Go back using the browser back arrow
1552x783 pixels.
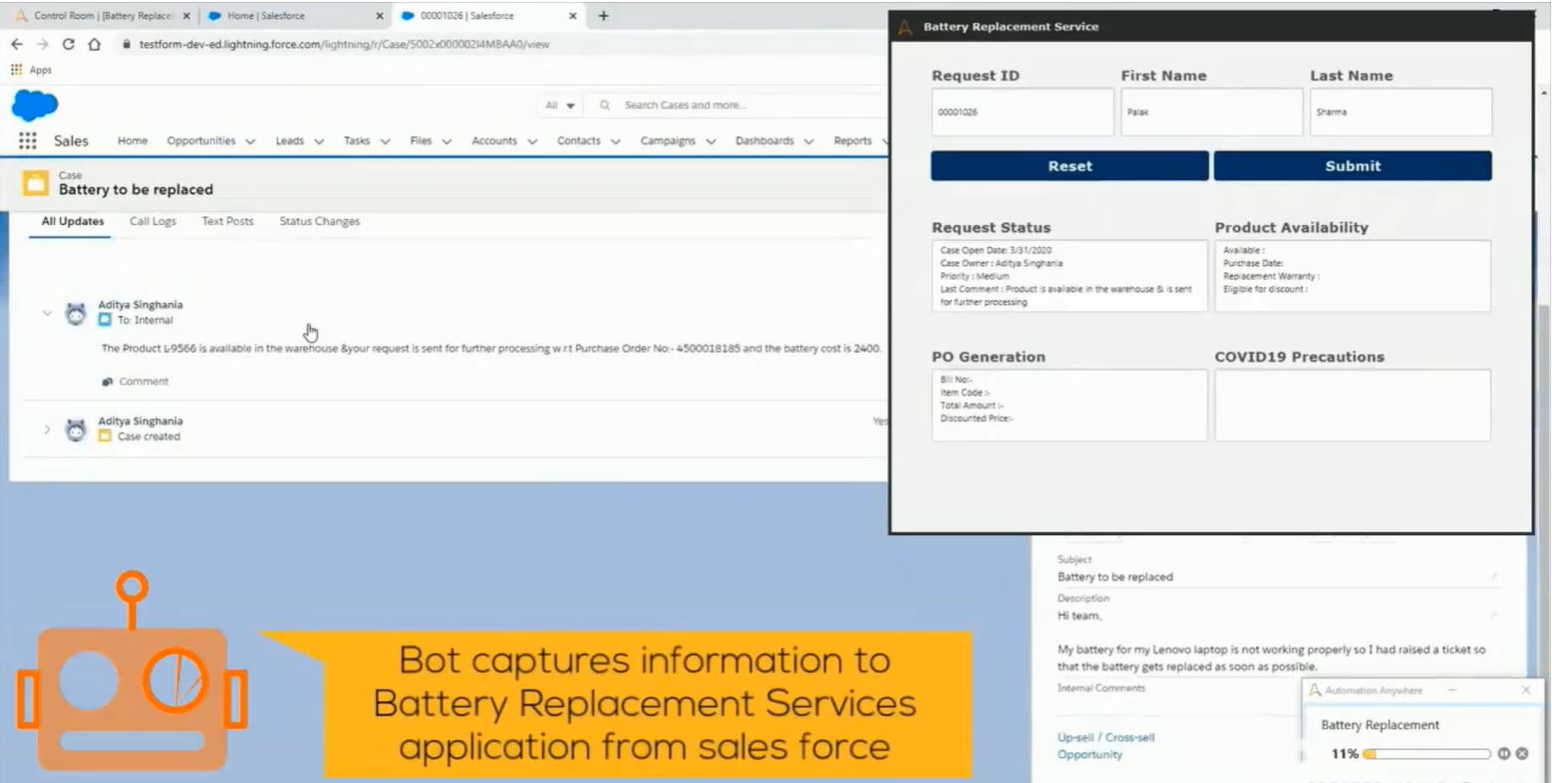click(17, 44)
